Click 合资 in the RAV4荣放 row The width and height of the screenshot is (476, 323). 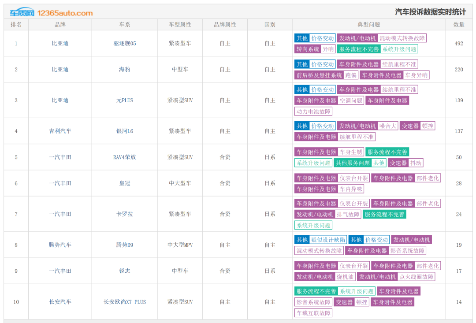(x=225, y=157)
